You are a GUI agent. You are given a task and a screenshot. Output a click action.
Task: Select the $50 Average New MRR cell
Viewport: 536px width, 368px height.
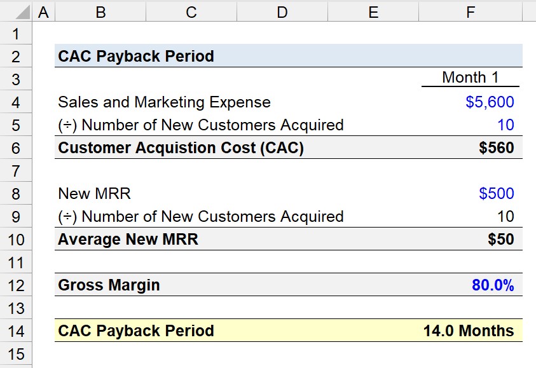(x=471, y=239)
